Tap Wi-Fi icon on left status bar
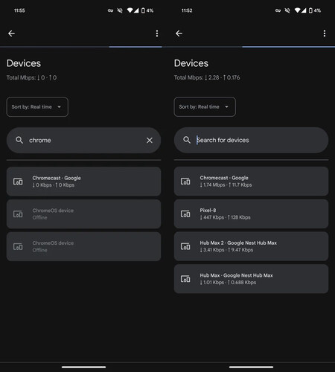This screenshot has height=372, width=335. click(x=130, y=10)
